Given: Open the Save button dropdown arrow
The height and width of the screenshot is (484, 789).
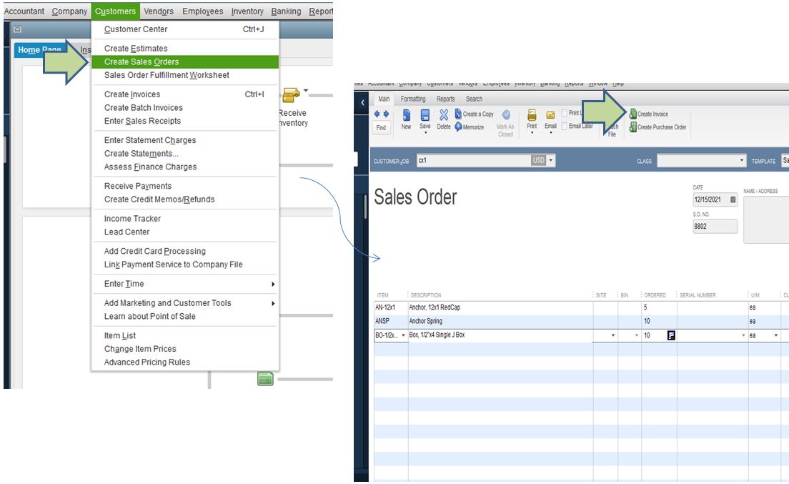Looking at the screenshot, I should [x=426, y=133].
